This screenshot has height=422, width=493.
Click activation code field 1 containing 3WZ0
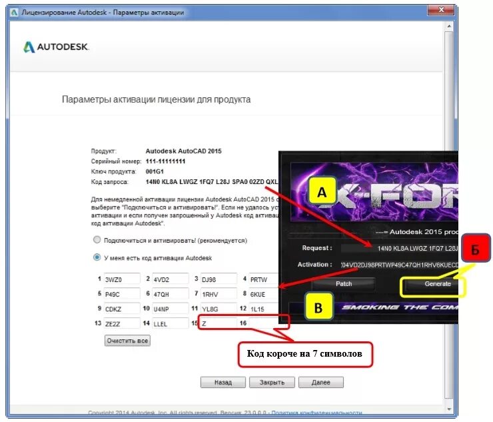122,279
